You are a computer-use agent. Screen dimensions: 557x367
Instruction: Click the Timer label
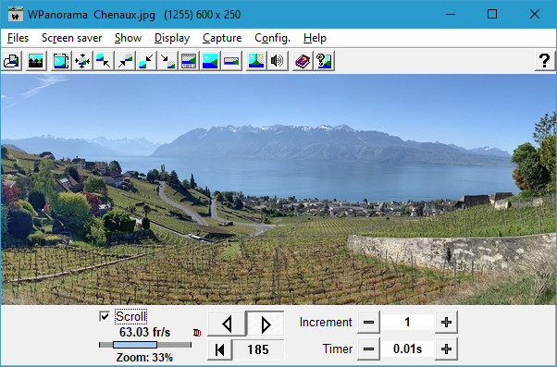tap(338, 349)
